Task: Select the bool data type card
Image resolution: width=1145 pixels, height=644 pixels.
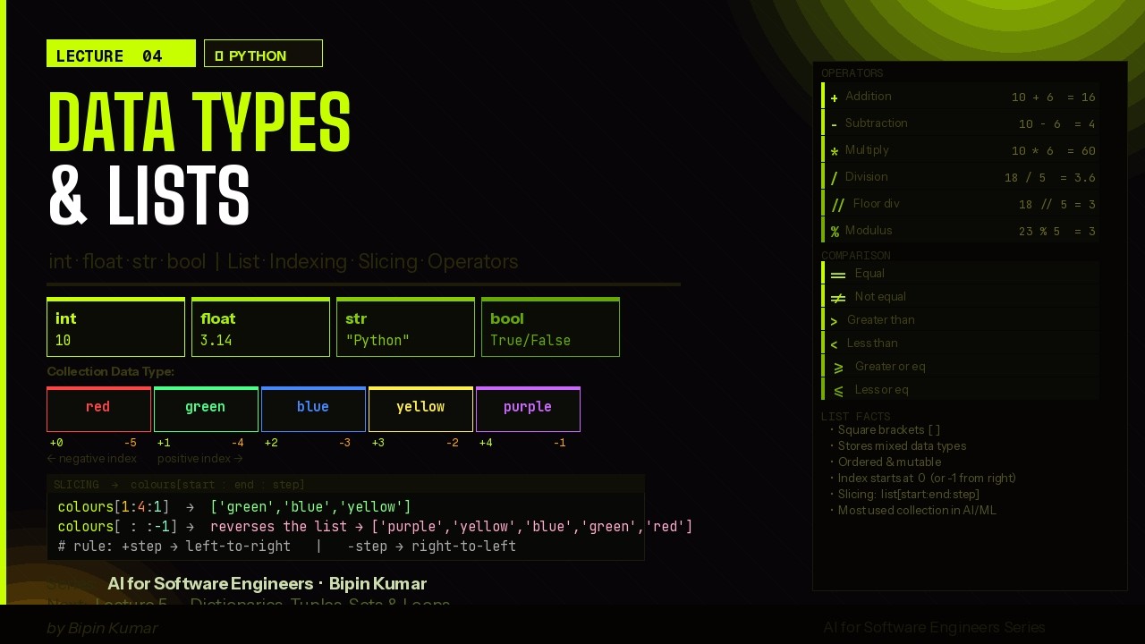Action: (550, 327)
